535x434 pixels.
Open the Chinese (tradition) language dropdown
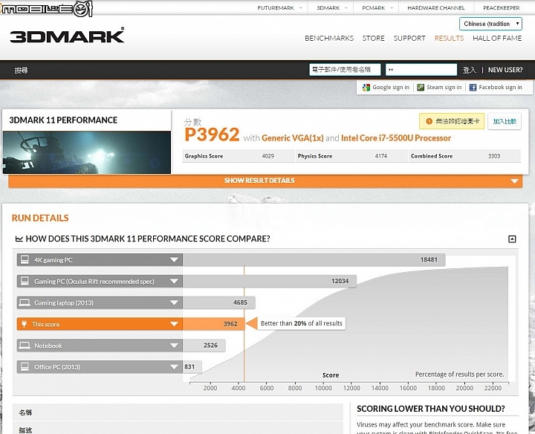pyautogui.click(x=490, y=24)
